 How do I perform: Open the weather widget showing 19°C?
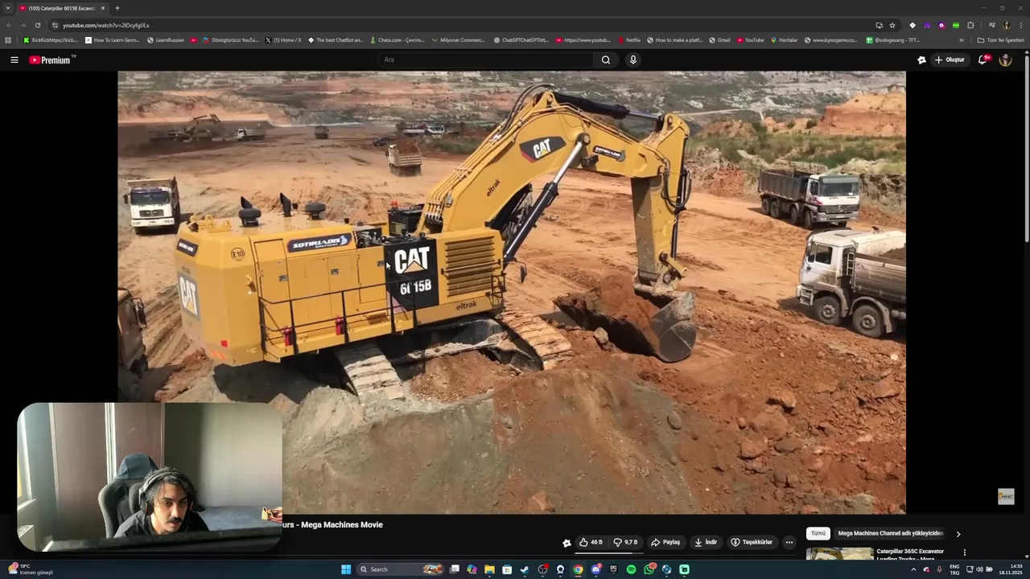(x=31, y=569)
